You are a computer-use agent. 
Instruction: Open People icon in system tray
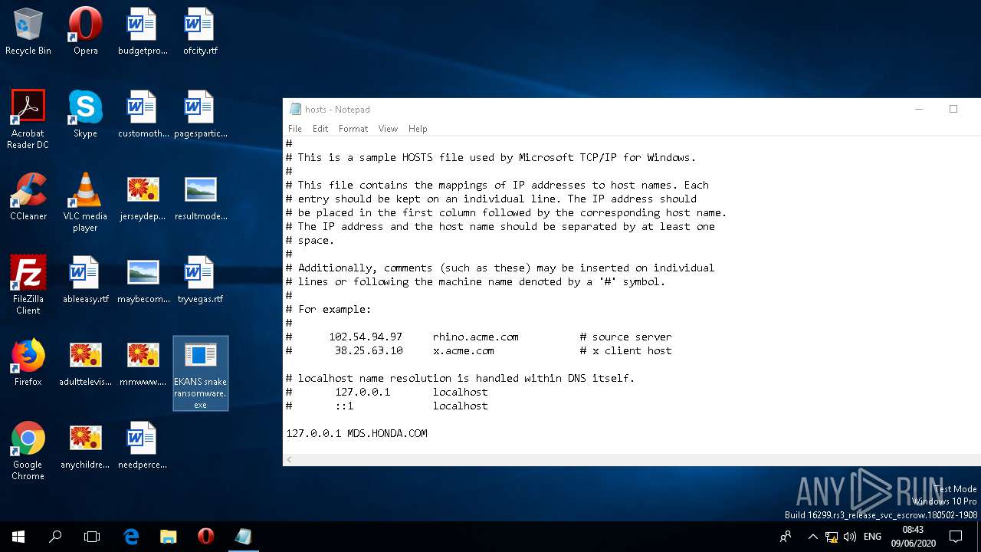click(x=786, y=537)
